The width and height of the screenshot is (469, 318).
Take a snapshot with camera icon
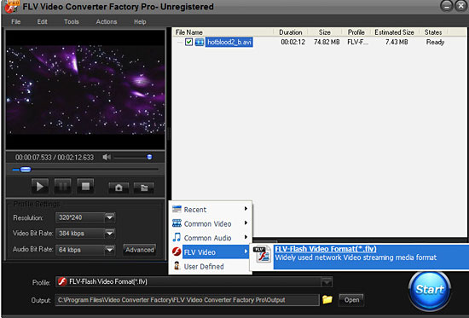click(119, 188)
